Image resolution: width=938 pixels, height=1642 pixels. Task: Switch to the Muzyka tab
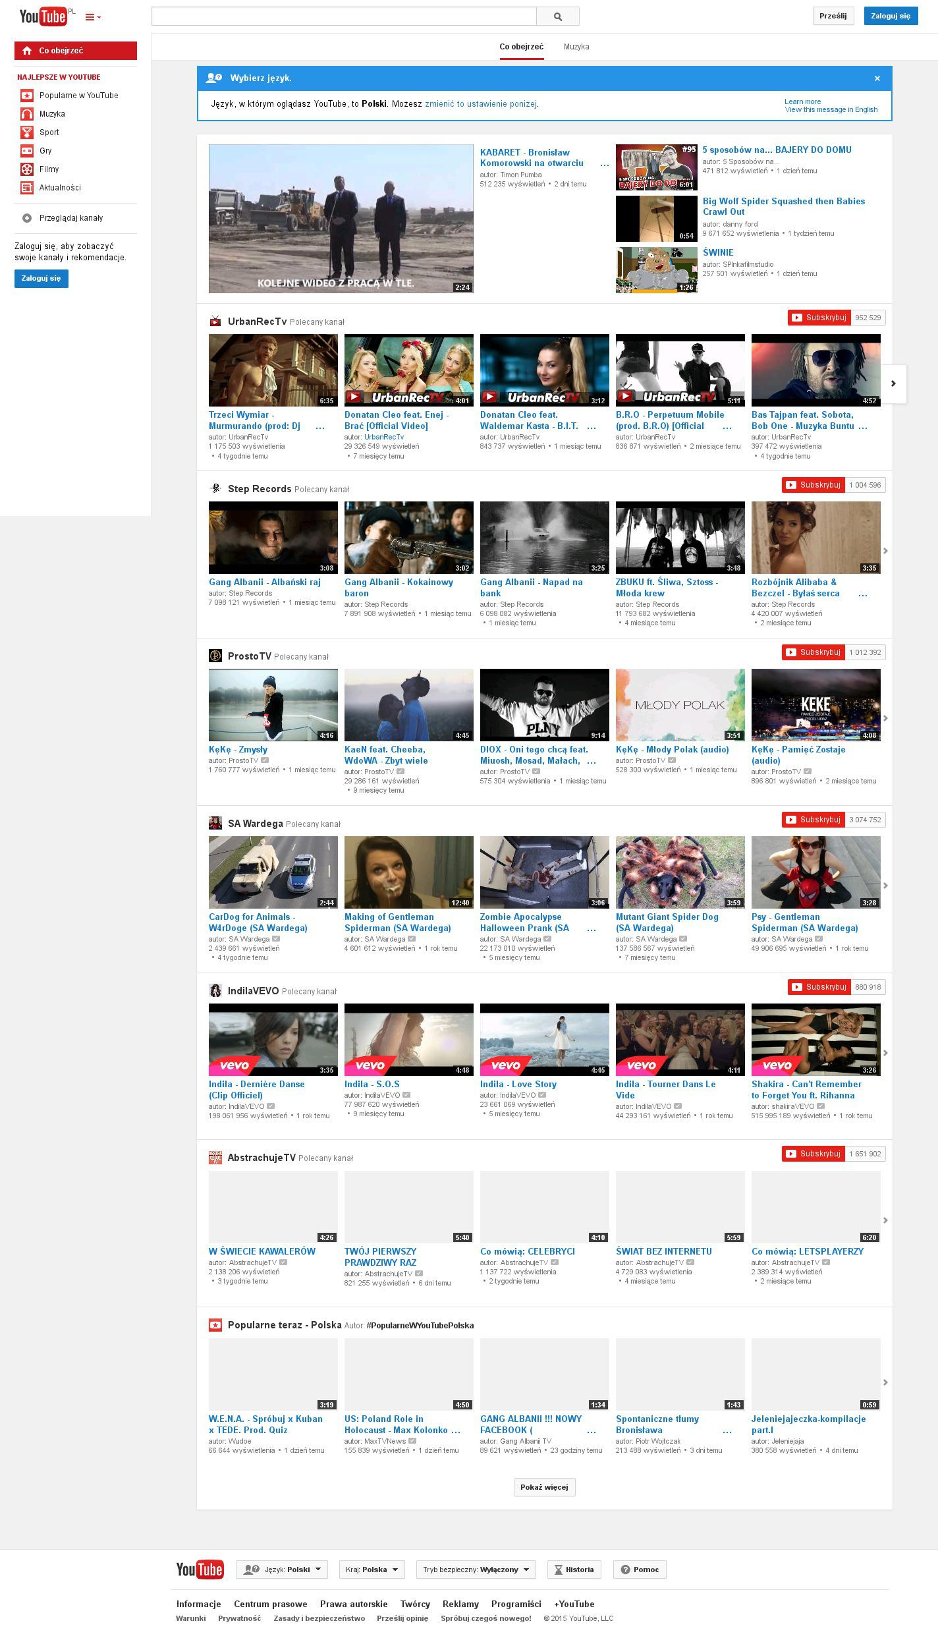576,47
